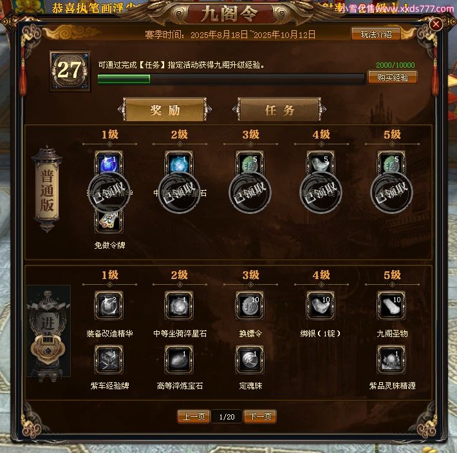The width and height of the screenshot is (457, 453).
Task: Switch to the 奖励 tab
Action: pos(165,110)
